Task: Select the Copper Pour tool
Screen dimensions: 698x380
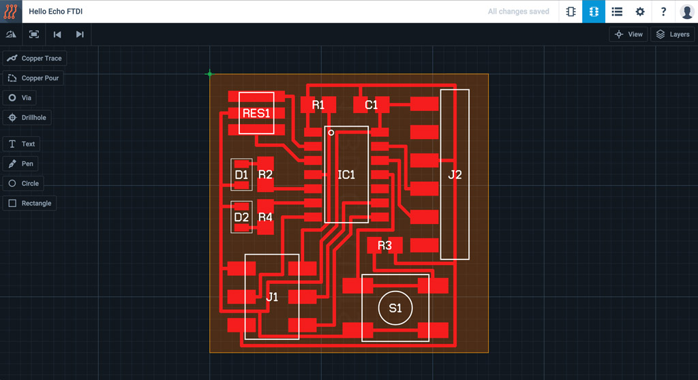Action: [x=33, y=78]
